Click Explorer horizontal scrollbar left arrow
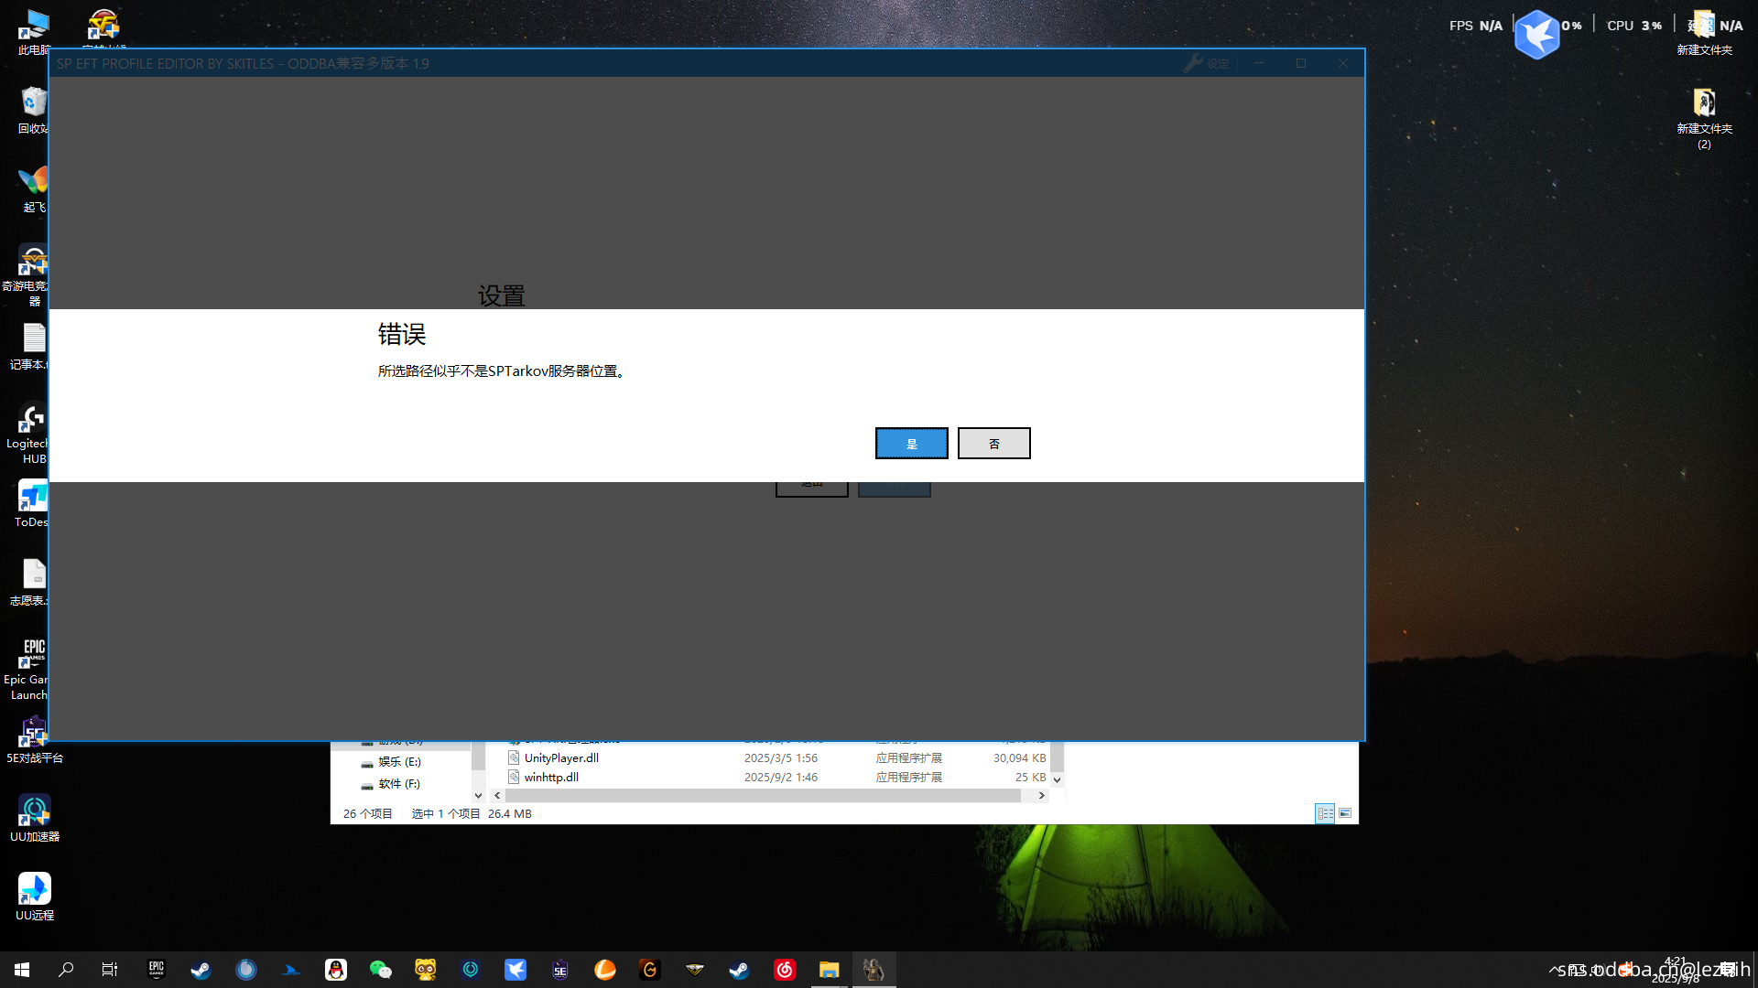The image size is (1758, 988). [x=497, y=796]
